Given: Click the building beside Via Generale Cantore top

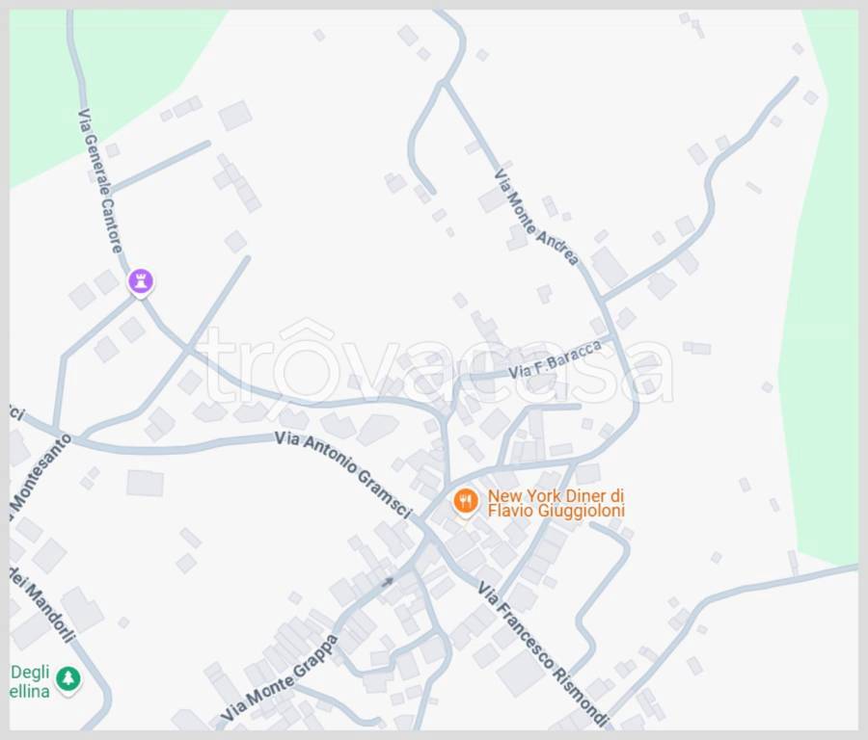Looking at the screenshot, I should 235,116.
